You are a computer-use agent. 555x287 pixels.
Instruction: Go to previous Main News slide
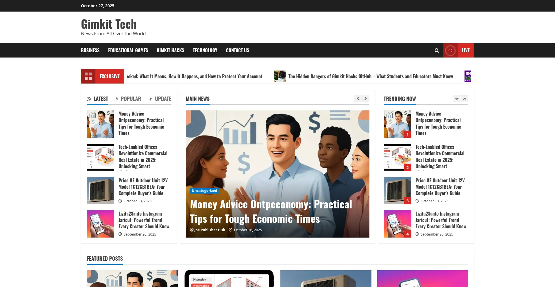click(358, 99)
